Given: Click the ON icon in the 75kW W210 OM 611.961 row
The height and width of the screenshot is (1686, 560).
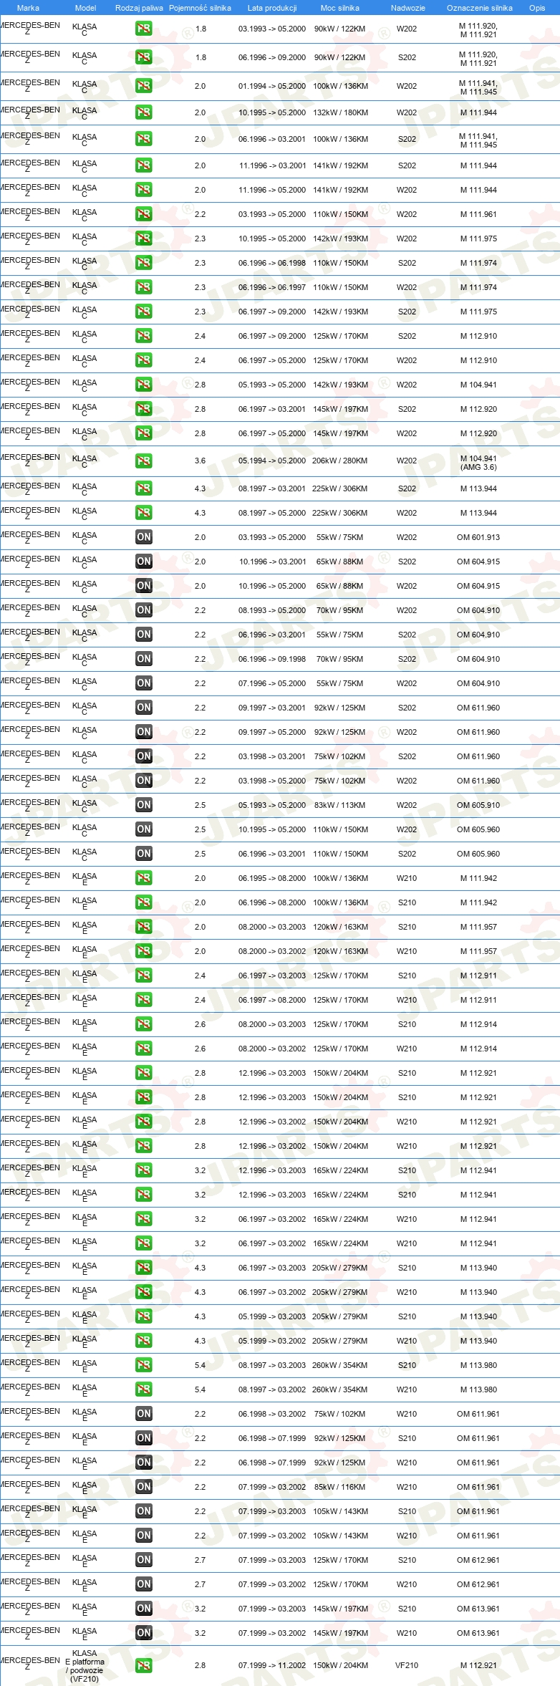Looking at the screenshot, I should (x=144, y=1414).
